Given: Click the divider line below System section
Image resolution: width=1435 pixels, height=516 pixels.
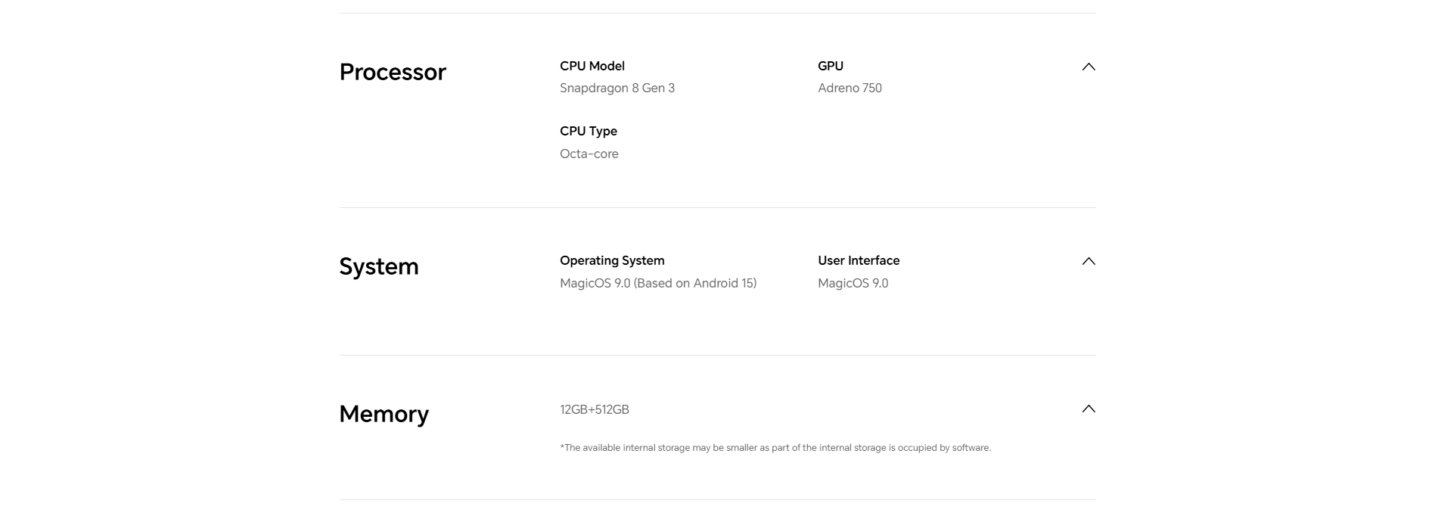Looking at the screenshot, I should pos(717,355).
